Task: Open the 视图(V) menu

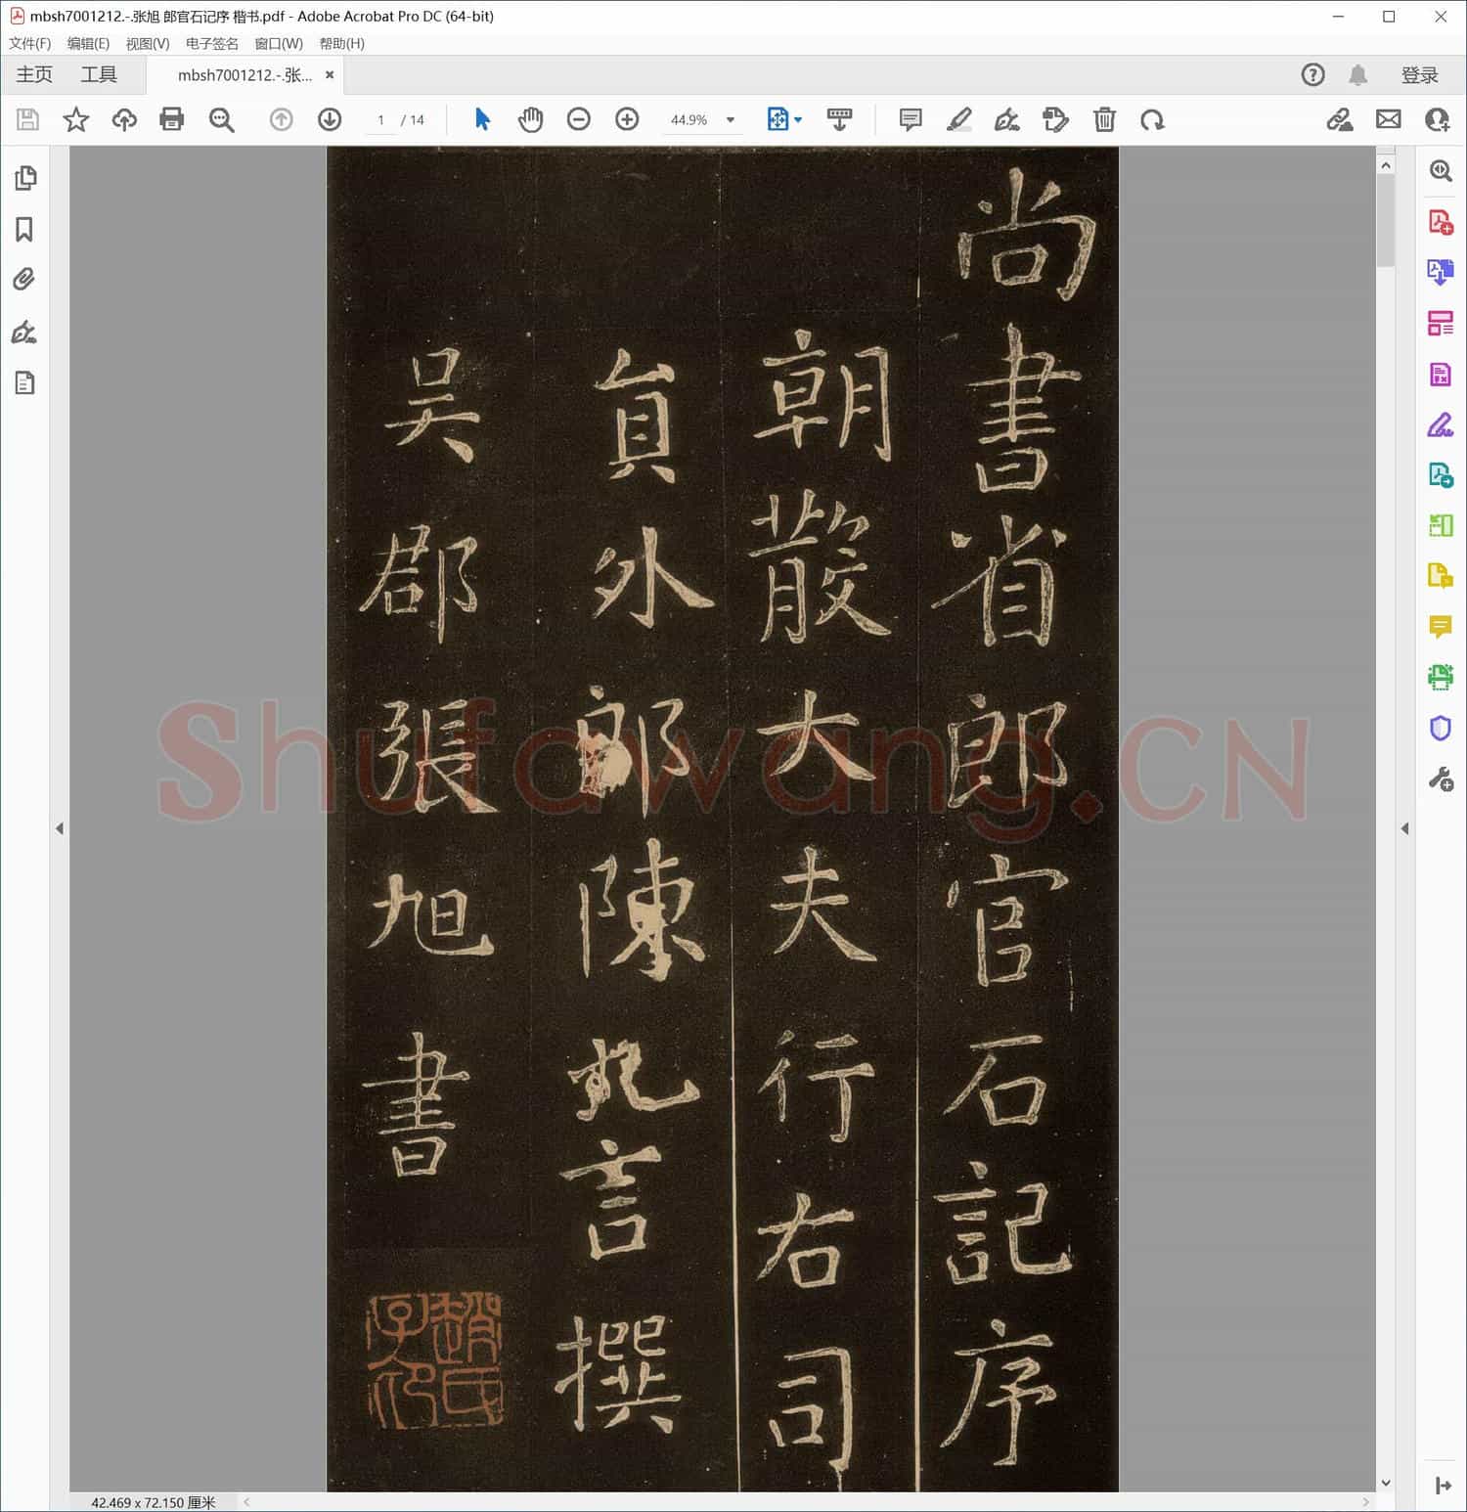Action: [148, 43]
